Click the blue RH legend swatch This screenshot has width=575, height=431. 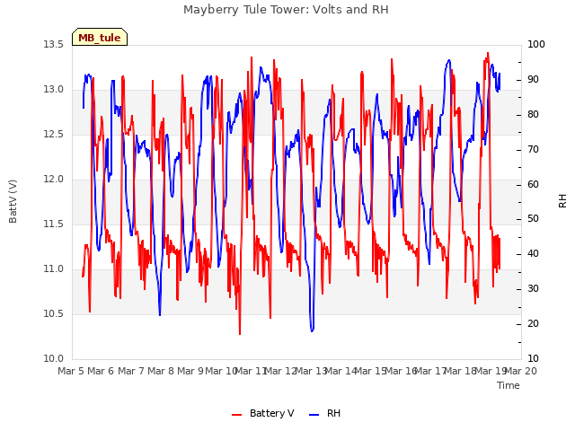pyautogui.click(x=314, y=415)
